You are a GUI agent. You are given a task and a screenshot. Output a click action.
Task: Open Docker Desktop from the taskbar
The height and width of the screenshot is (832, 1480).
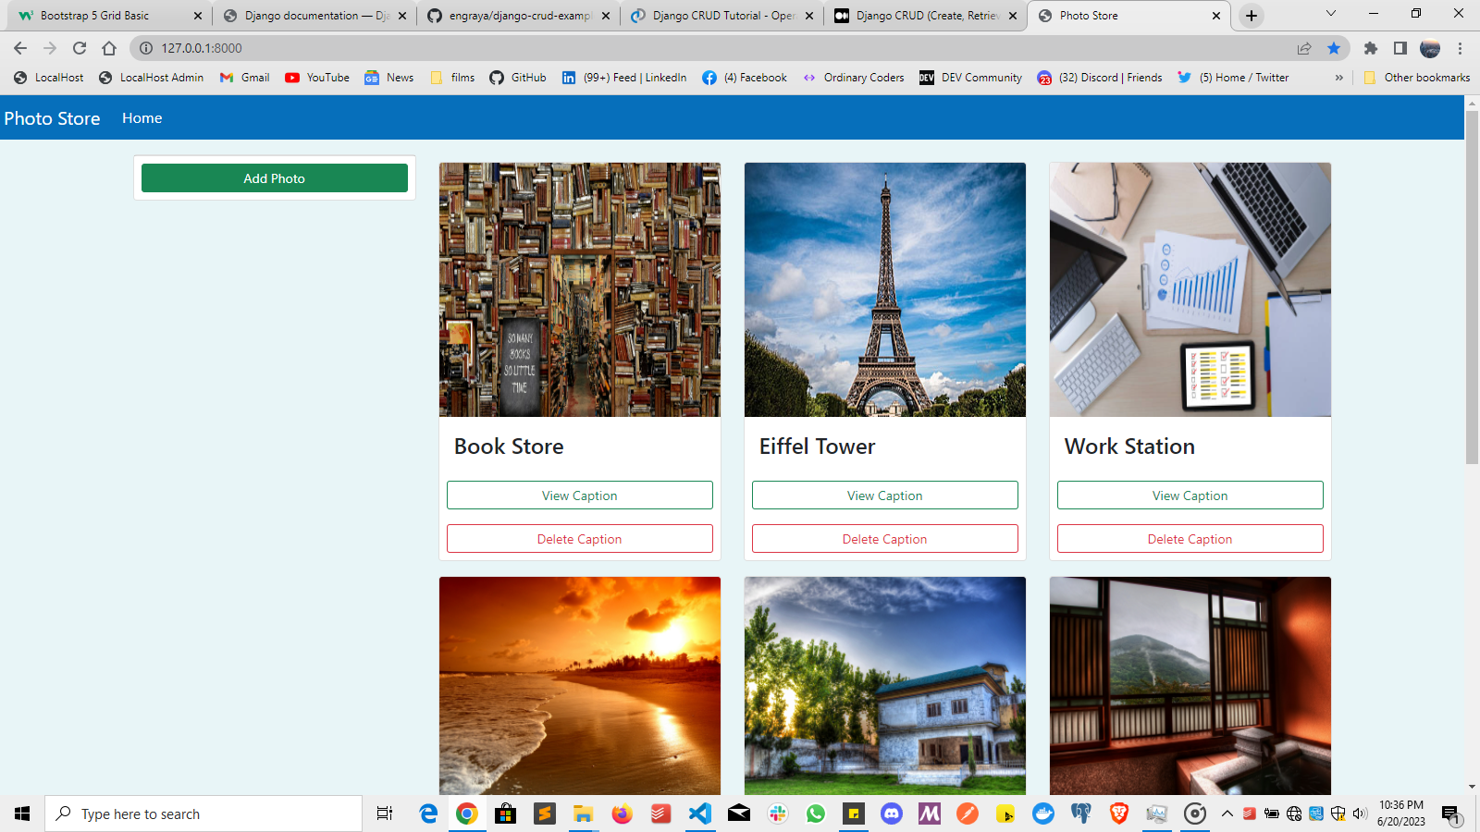[x=1043, y=814]
